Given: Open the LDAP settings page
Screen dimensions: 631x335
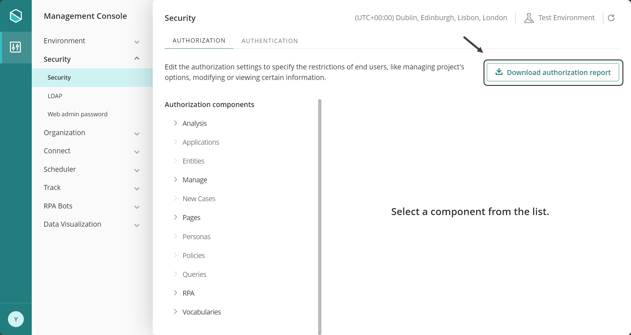Looking at the screenshot, I should [55, 96].
